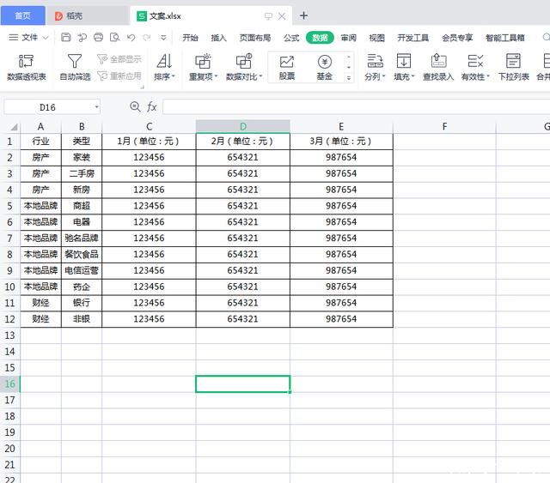The image size is (550, 483).
Task: Switch to the Formulas (公式) ribbon tab
Action: pyautogui.click(x=291, y=38)
